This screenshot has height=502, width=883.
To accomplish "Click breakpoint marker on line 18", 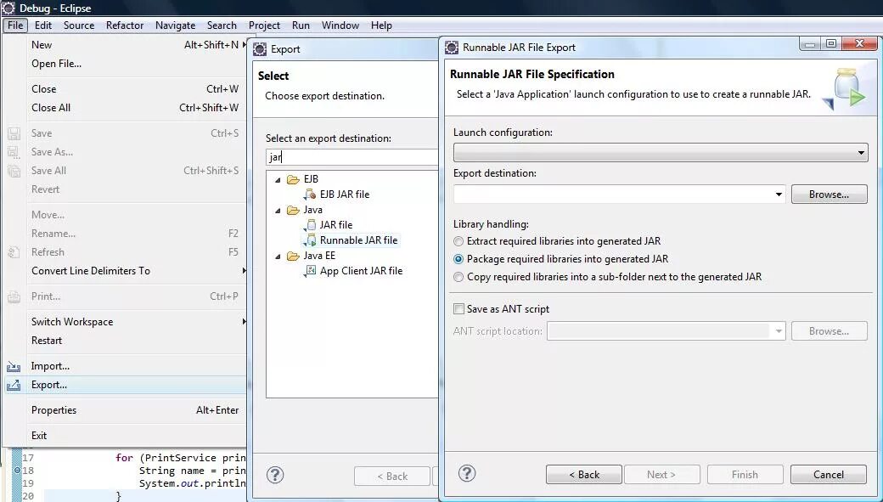I will click(17, 471).
